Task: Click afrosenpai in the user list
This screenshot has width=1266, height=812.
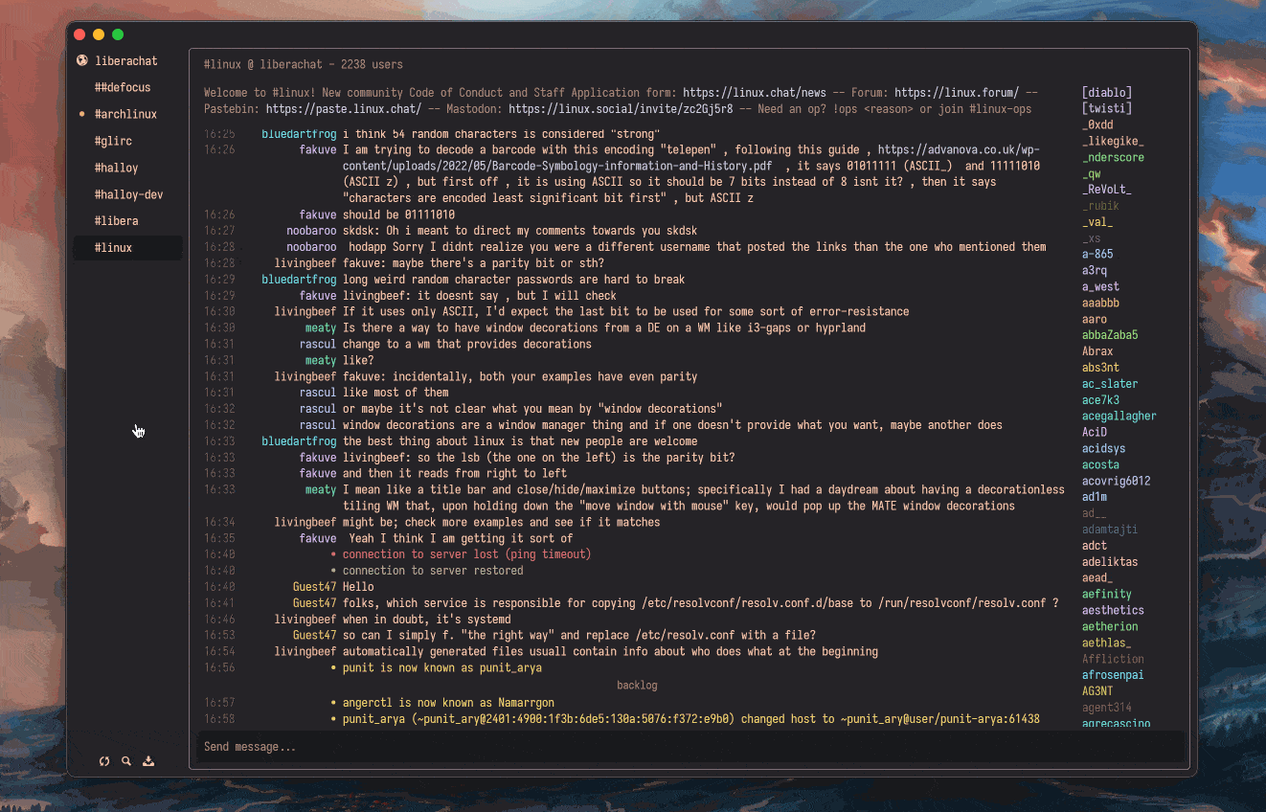Action: point(1113,675)
